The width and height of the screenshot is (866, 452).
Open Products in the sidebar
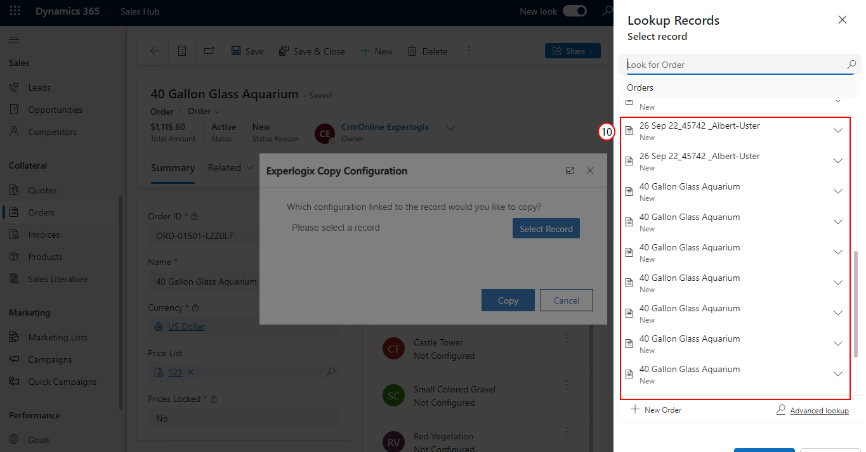coord(45,257)
